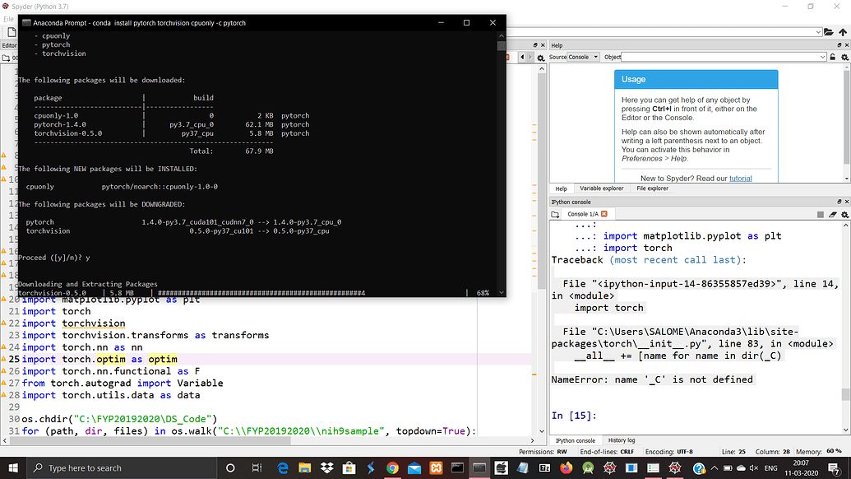Open IPython console options gear
The width and height of the screenshot is (851, 479).
point(844,214)
